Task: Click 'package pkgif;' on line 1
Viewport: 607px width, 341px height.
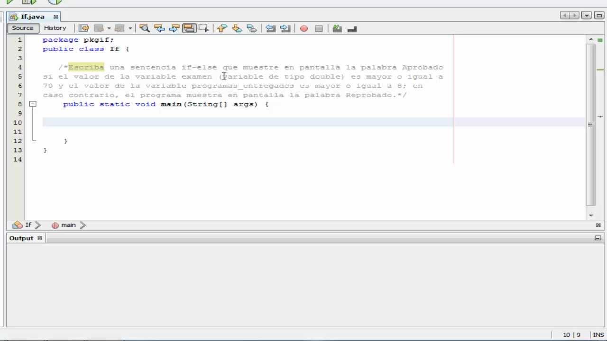Action: pos(78,40)
